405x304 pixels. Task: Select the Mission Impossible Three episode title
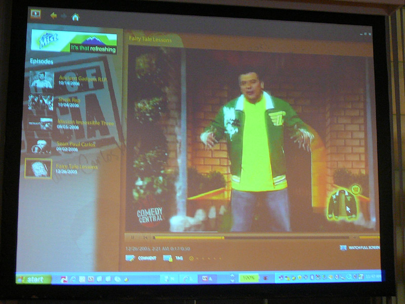click(85, 122)
